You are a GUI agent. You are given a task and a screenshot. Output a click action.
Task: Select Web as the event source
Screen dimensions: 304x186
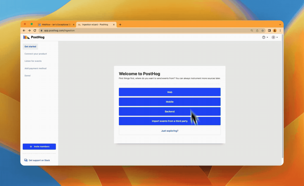tap(170, 92)
